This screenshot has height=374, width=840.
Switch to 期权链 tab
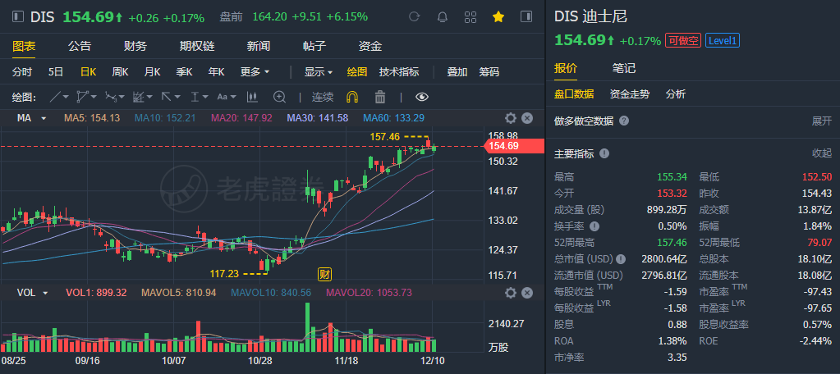click(196, 46)
